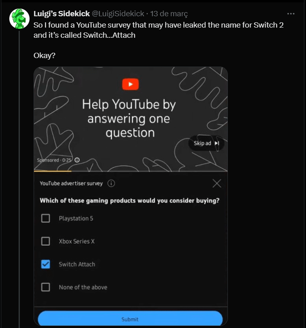Image resolution: width=306 pixels, height=328 pixels.
Task: Check the Playstation 5 checkbox
Action: (46, 218)
